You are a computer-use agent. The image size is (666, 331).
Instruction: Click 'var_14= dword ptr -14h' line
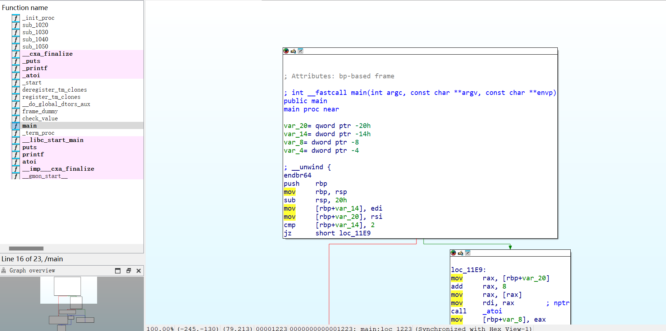[327, 134]
